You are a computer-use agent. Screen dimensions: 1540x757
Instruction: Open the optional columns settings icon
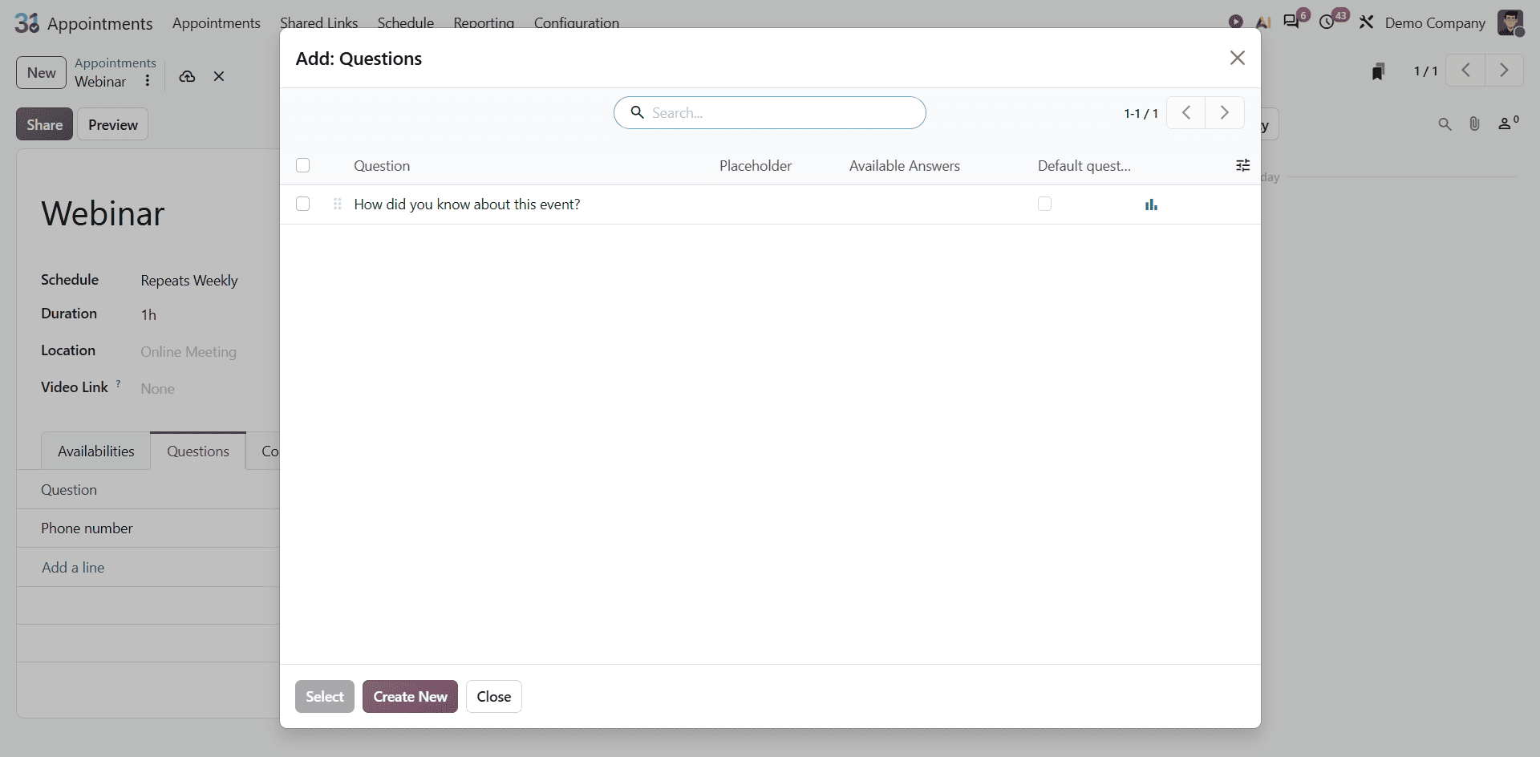tap(1242, 165)
